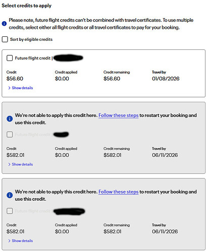Click the disabled checkbox in the bottom $582.01 credit card
The width and height of the screenshot is (207, 252).
(x=10, y=211)
